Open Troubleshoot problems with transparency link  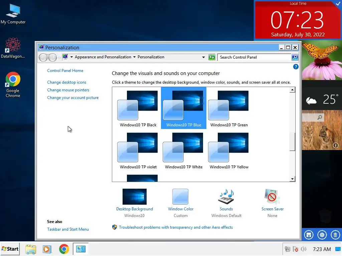(x=176, y=227)
